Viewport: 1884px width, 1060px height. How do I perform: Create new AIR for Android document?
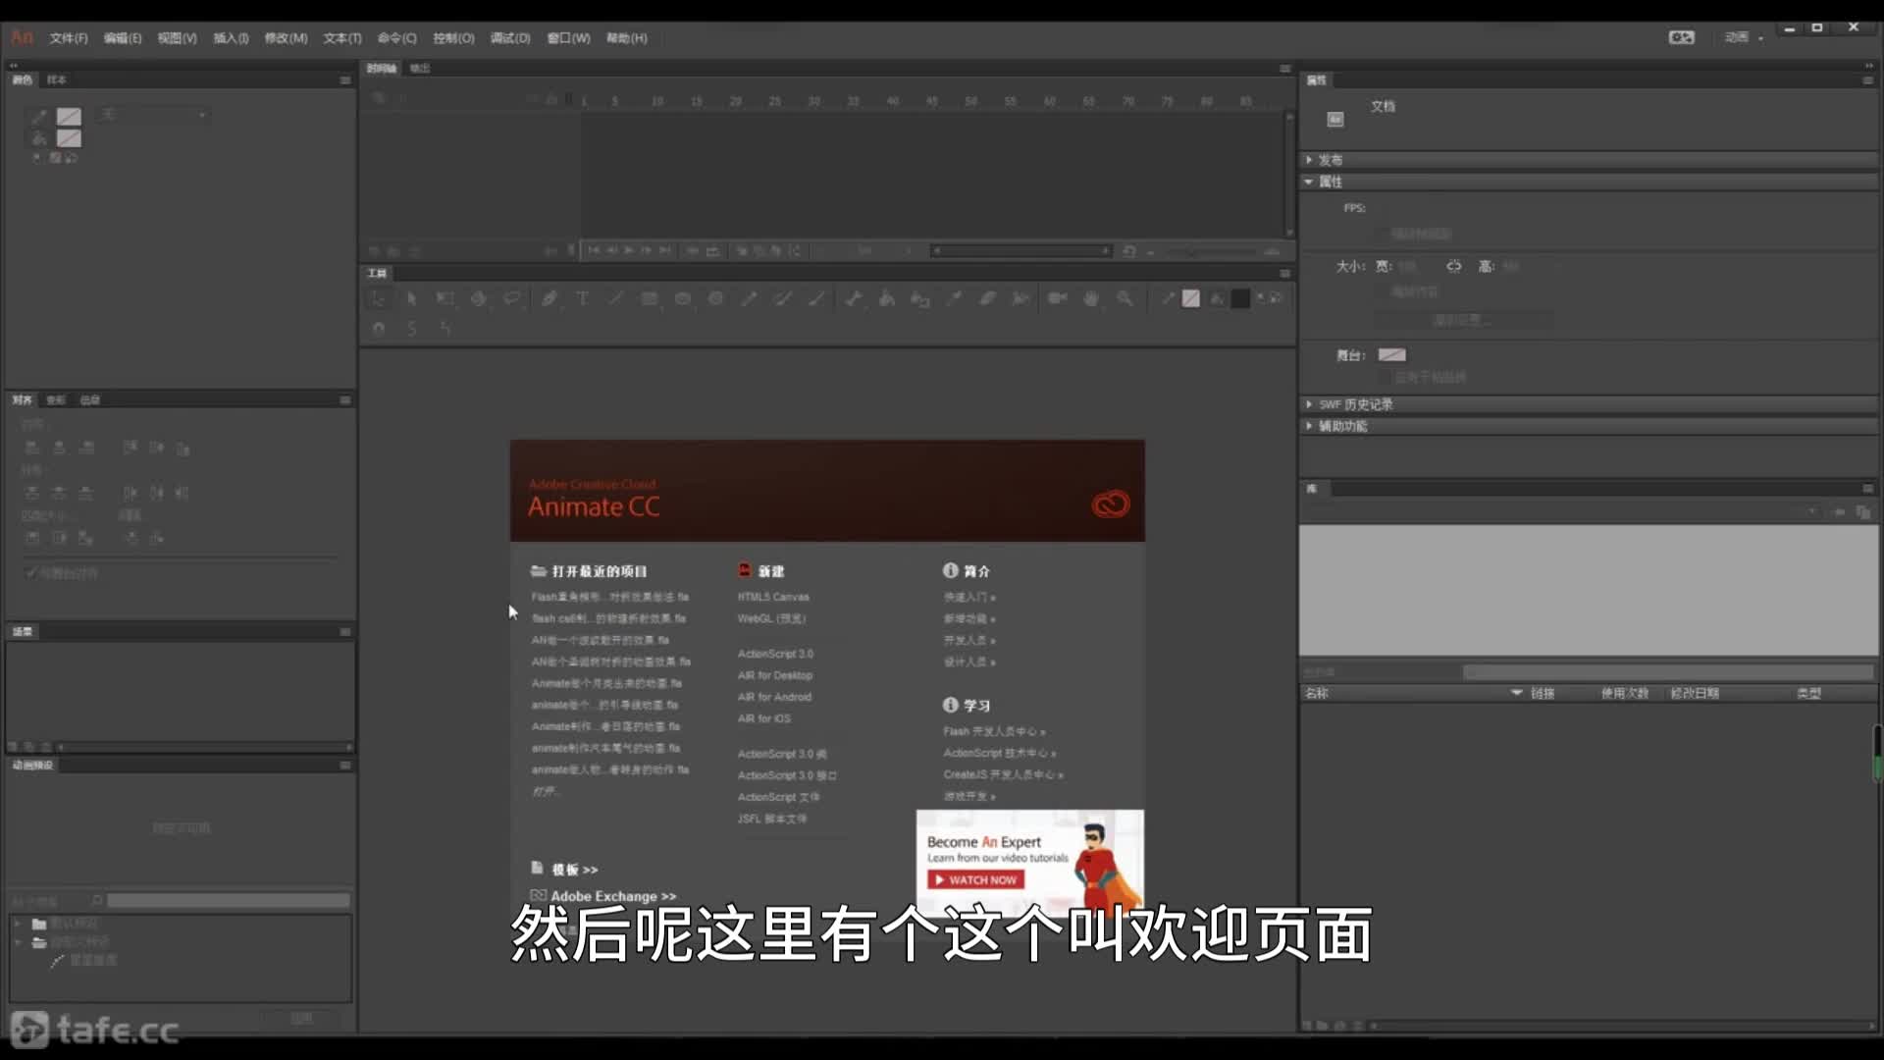point(774,697)
